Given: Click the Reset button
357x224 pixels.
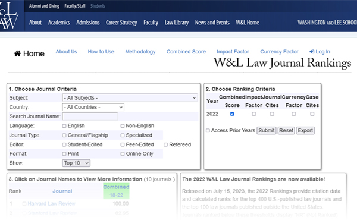Looking at the screenshot, I should click(286, 131).
